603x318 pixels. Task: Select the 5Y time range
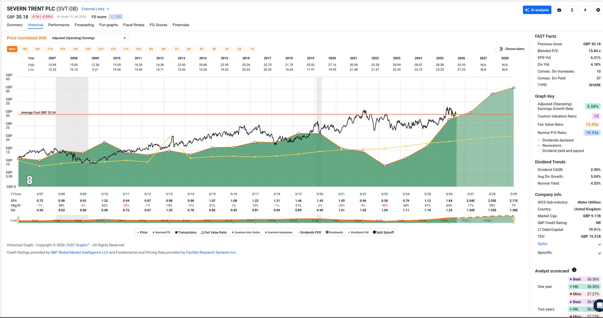[202, 49]
